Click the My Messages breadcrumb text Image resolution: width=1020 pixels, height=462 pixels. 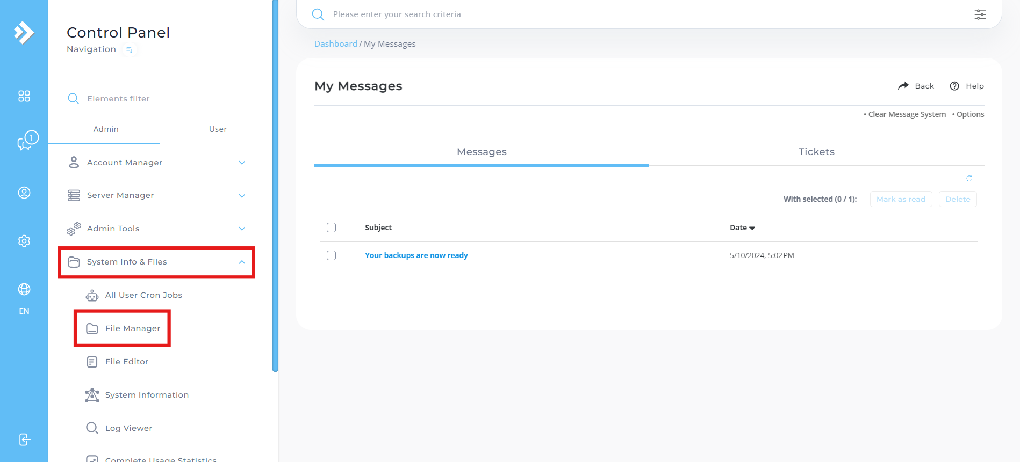click(x=390, y=44)
